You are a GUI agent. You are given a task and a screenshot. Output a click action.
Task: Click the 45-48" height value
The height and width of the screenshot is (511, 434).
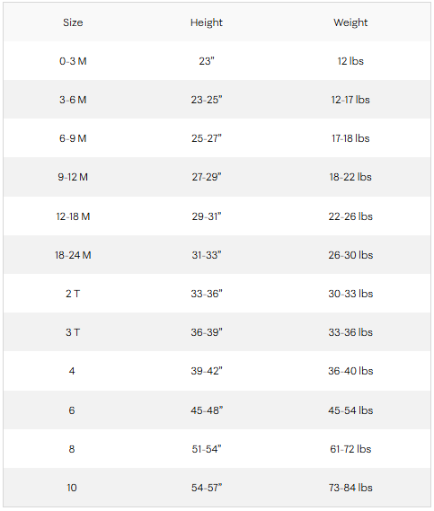[207, 410]
